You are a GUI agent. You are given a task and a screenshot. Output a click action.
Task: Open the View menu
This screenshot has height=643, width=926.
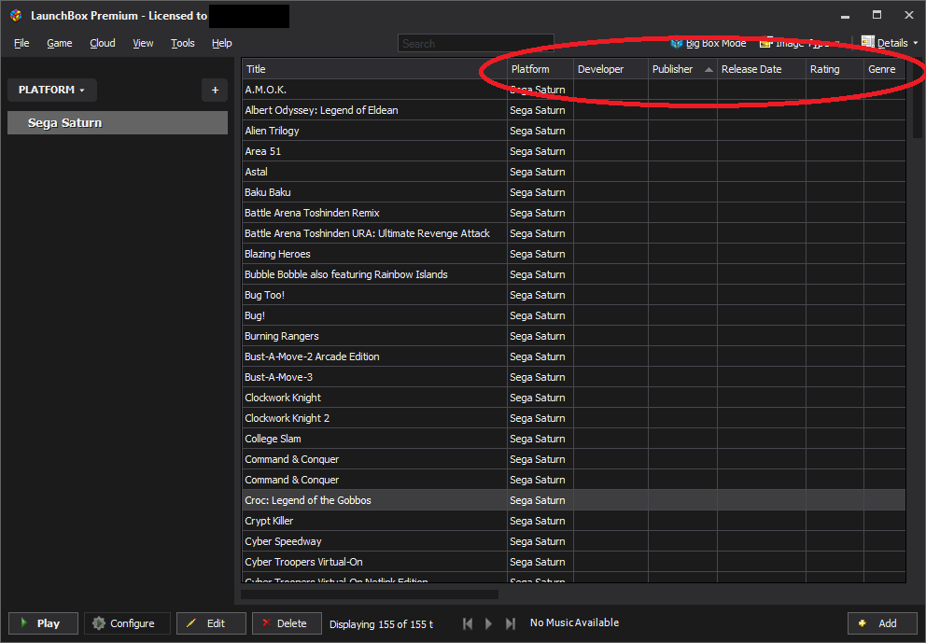coord(143,43)
